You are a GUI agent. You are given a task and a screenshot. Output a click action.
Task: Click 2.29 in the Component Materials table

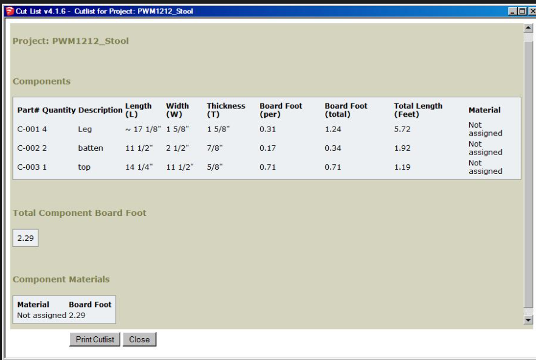point(77,315)
